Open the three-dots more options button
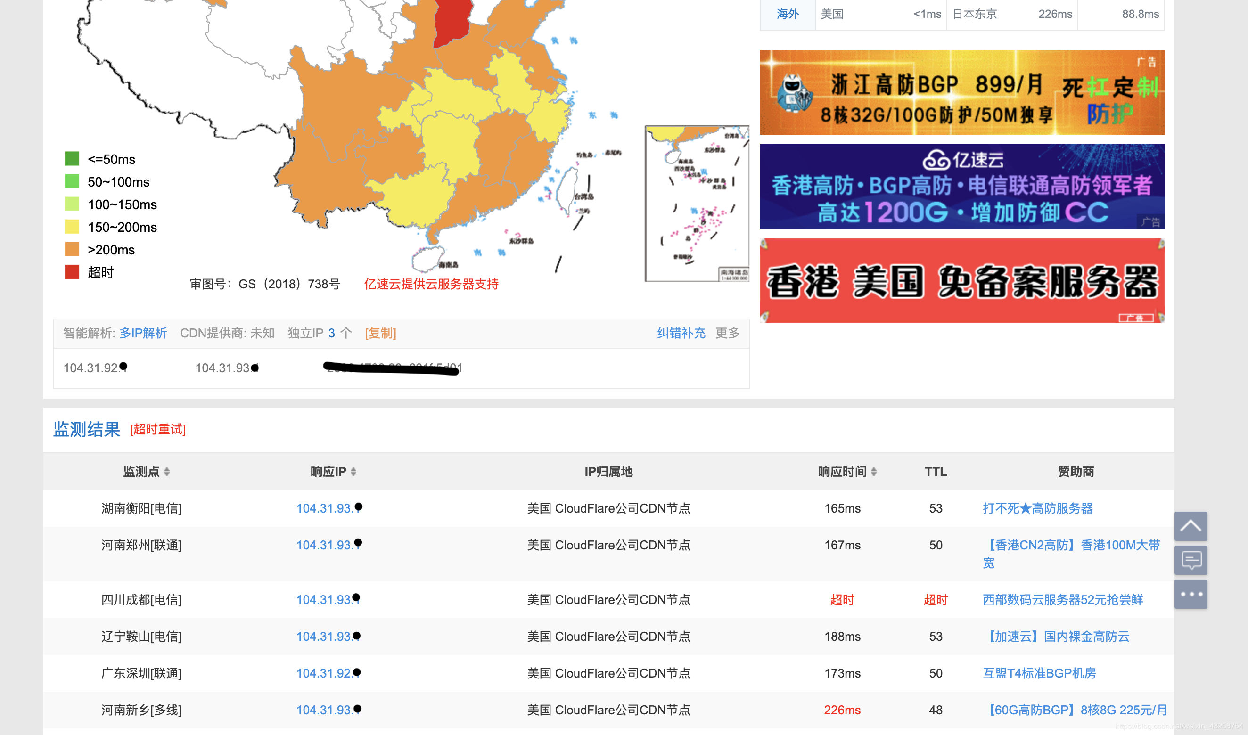The height and width of the screenshot is (735, 1248). [x=1190, y=594]
